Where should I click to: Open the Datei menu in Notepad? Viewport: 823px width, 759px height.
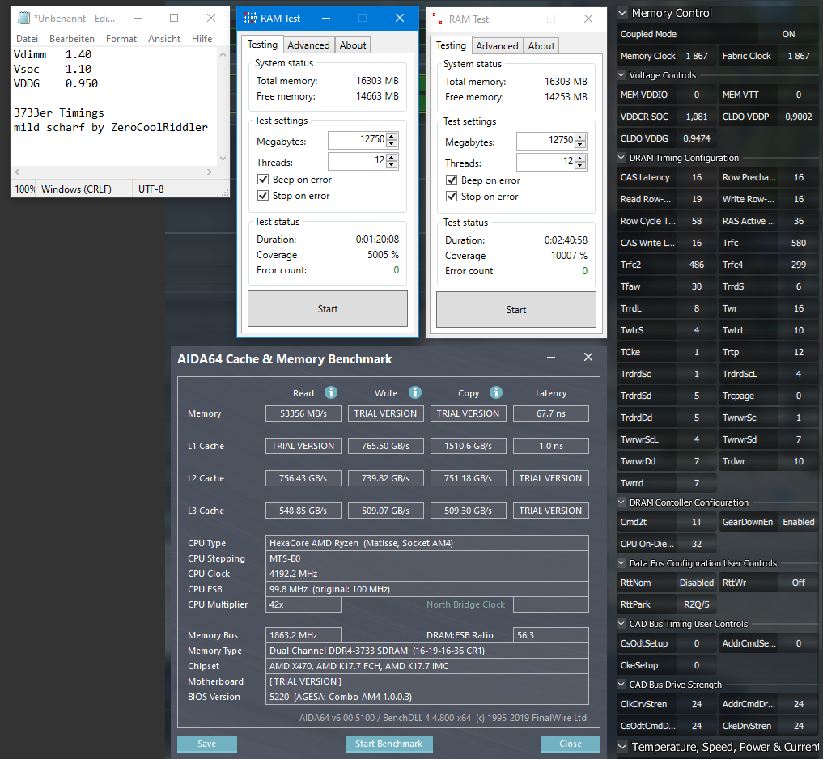coord(27,38)
